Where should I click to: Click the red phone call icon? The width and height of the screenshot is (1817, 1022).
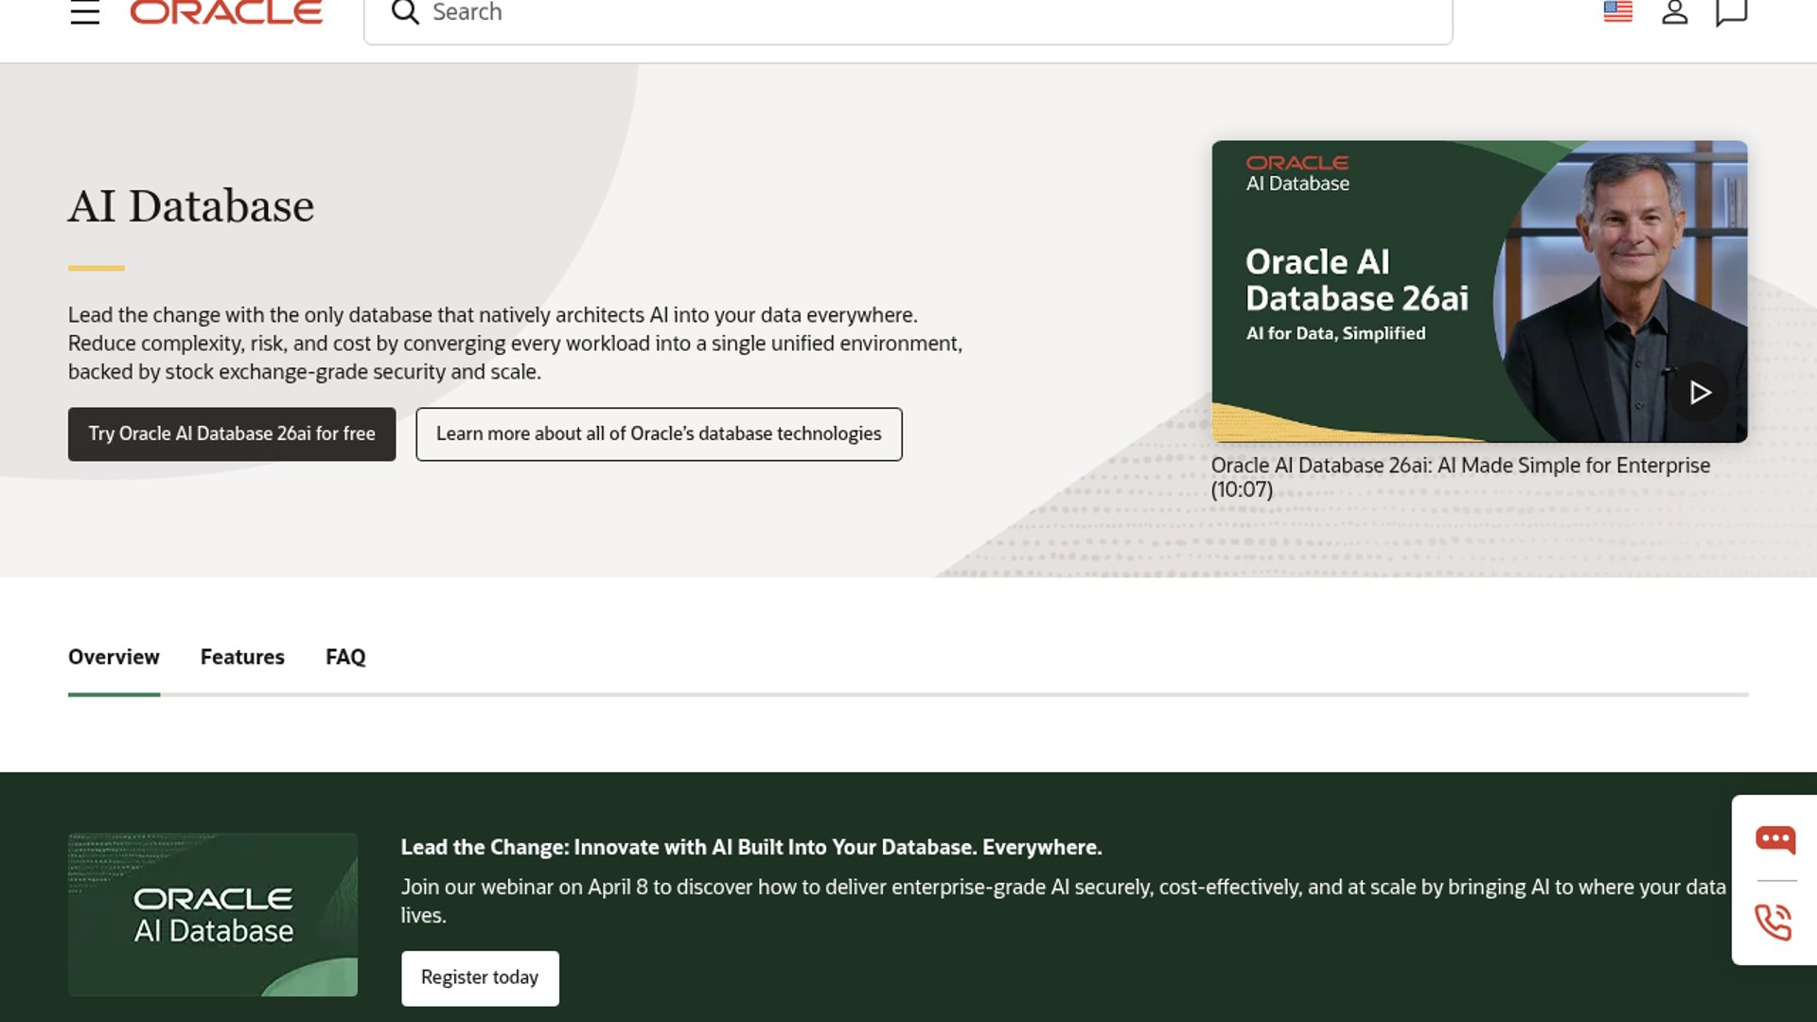[x=1773, y=922]
